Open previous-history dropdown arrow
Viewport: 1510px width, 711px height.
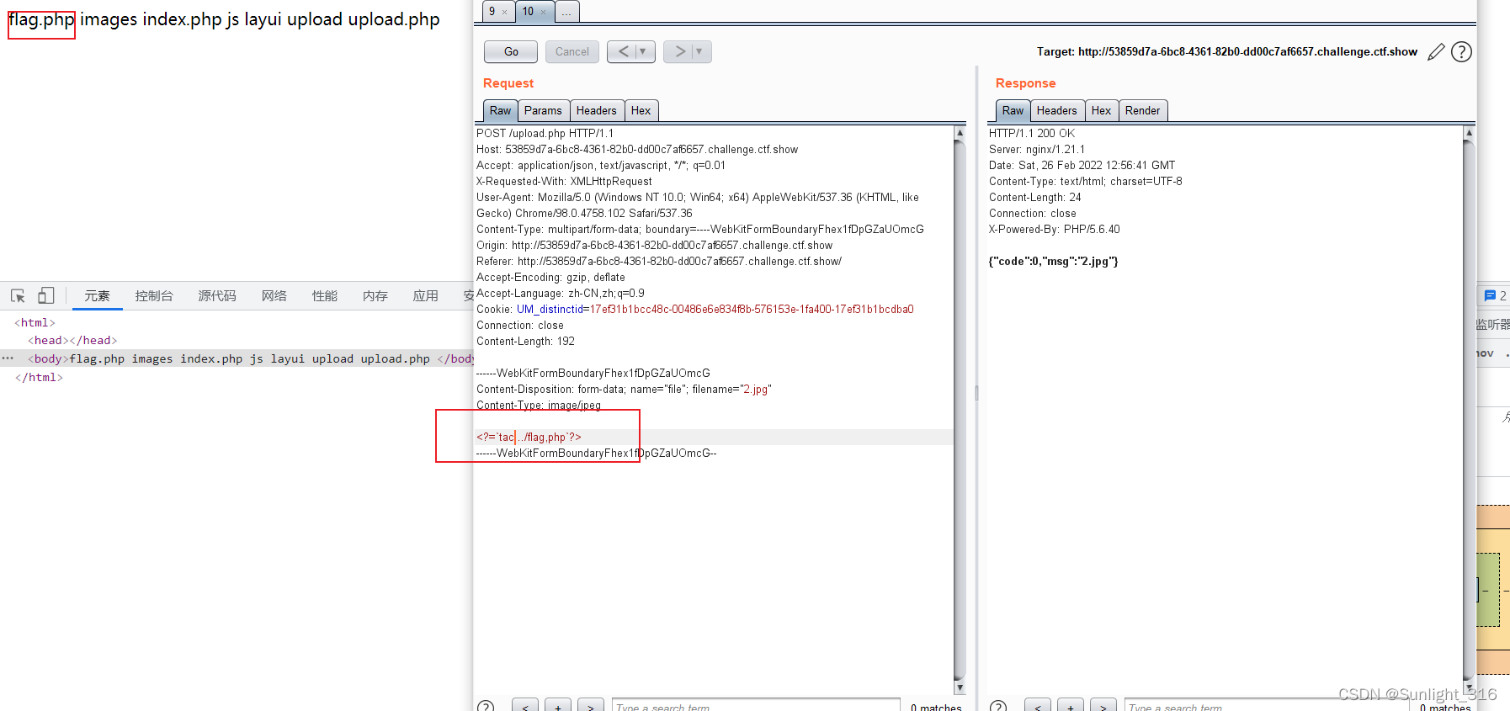(x=644, y=51)
